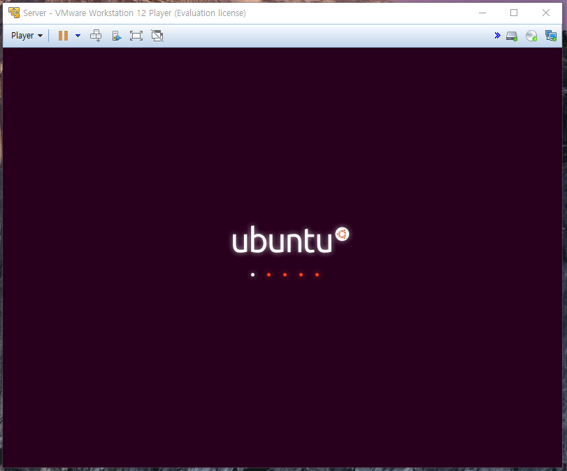Viewport: 567px width, 471px height.
Task: Click the hard disk device icon
Action: tap(512, 36)
